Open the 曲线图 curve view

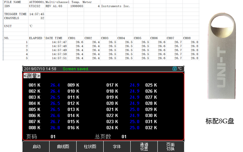[63, 147]
